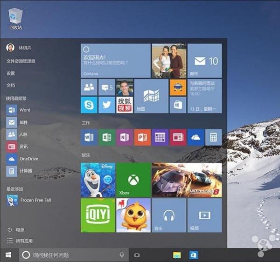Open 人脉 in most used list
The width and height of the screenshot is (280, 262).
(x=17, y=134)
